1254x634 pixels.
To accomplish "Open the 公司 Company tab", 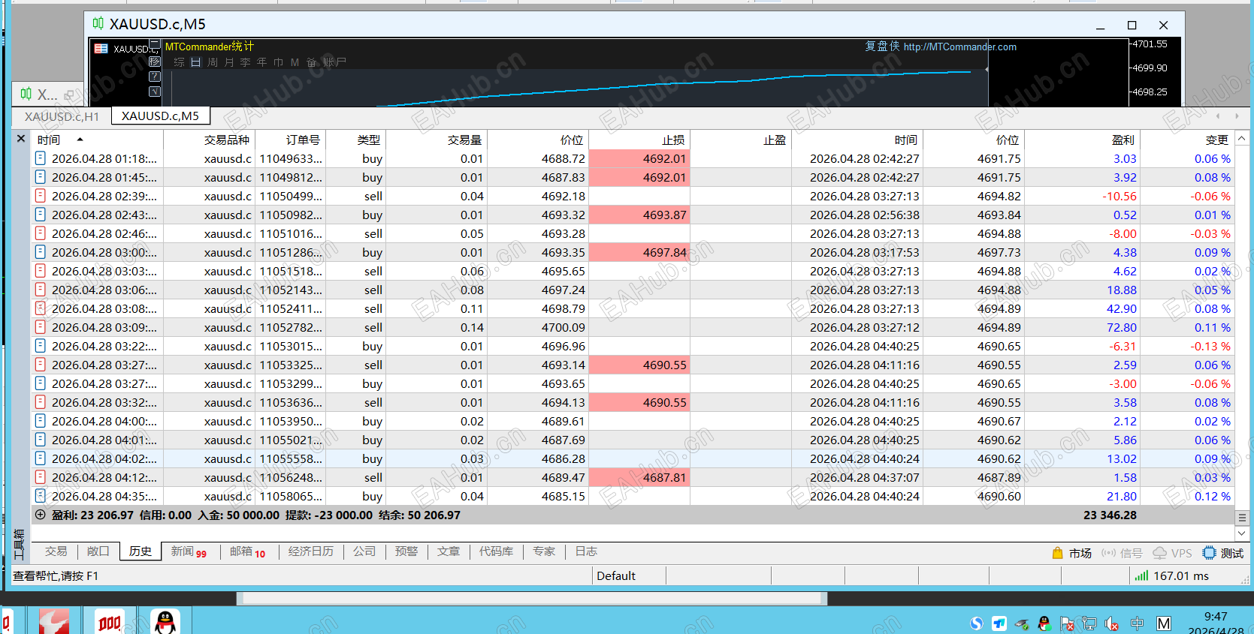I will click(364, 551).
